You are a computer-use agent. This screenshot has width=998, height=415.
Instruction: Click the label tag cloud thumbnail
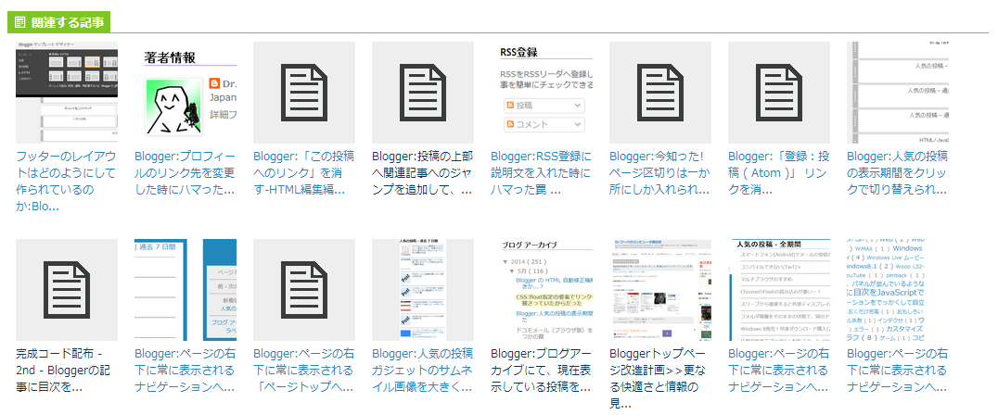pos(898,290)
